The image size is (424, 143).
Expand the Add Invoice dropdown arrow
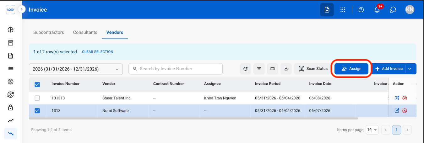[x=410, y=69]
